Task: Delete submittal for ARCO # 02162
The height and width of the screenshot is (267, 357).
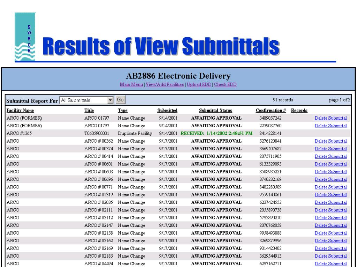Action: pyautogui.click(x=331, y=241)
